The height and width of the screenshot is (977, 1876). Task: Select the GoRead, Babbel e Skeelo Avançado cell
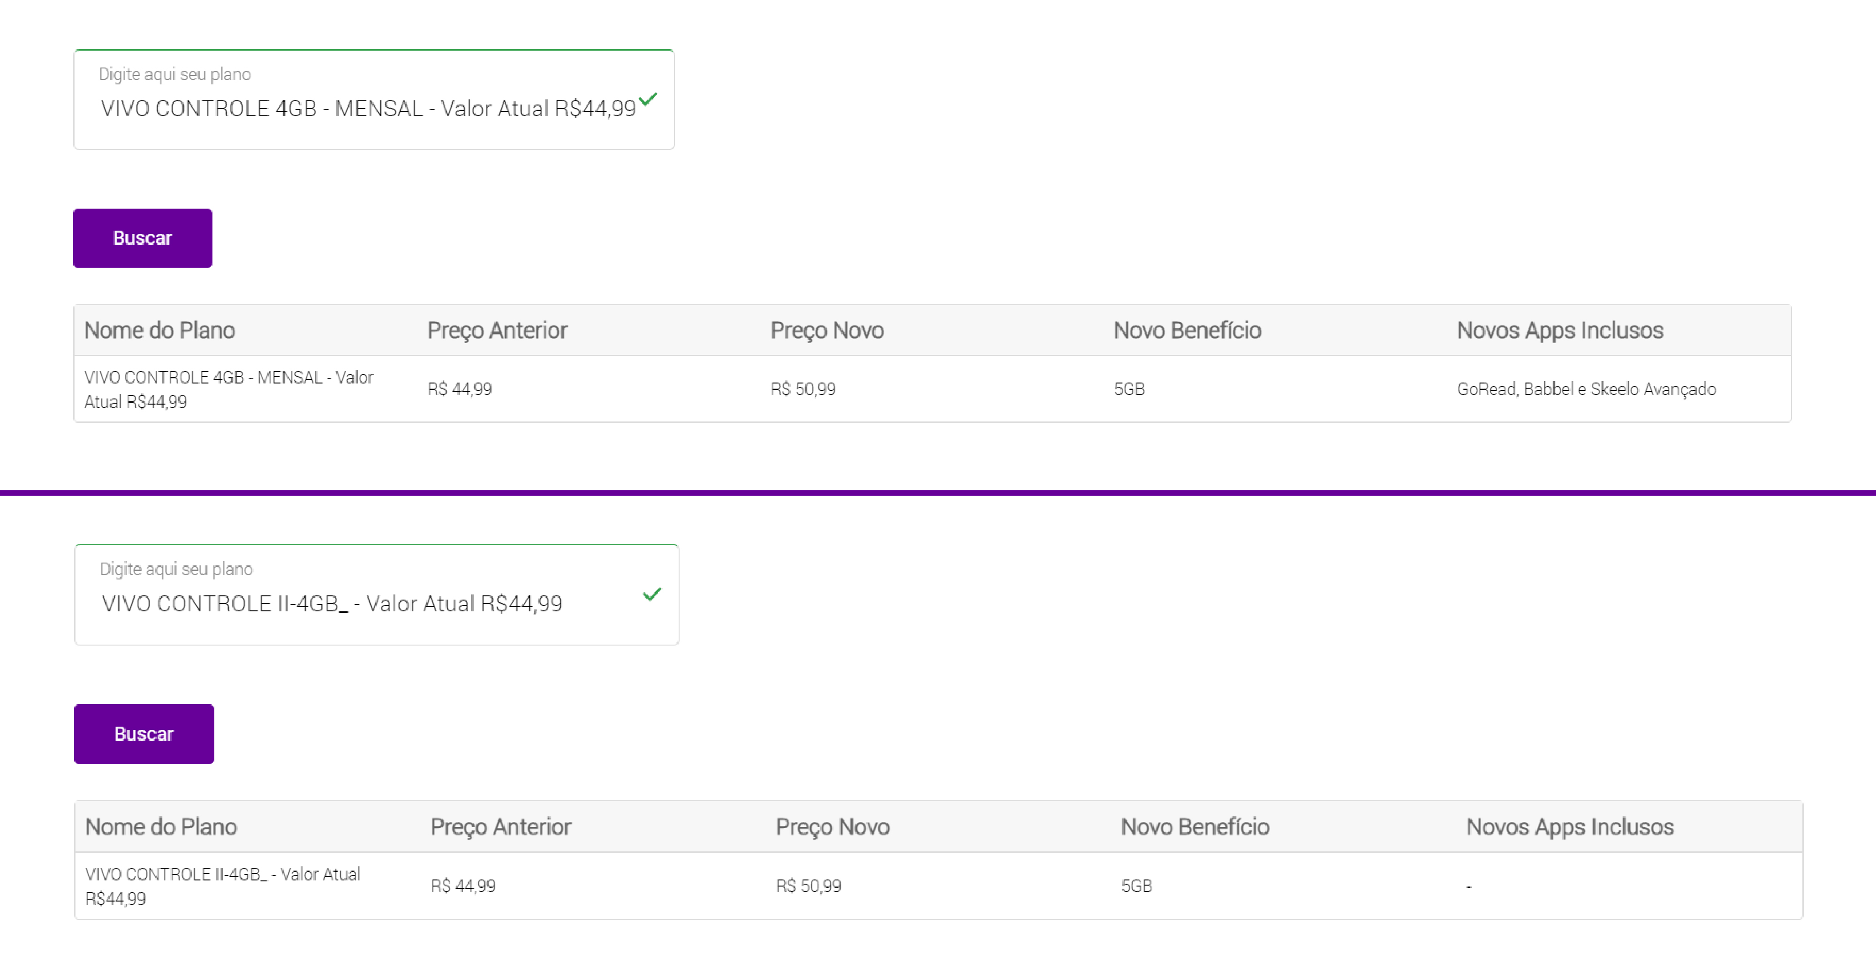[1586, 390]
